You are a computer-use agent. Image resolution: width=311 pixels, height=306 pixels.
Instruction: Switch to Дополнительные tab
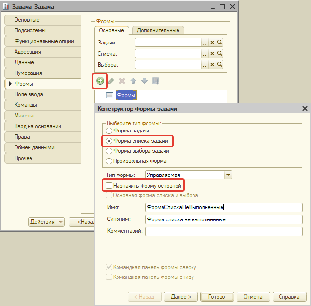[x=158, y=30]
